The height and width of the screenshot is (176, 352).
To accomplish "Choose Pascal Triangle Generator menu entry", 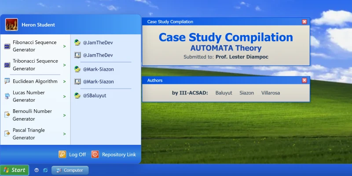I will pos(35,134).
